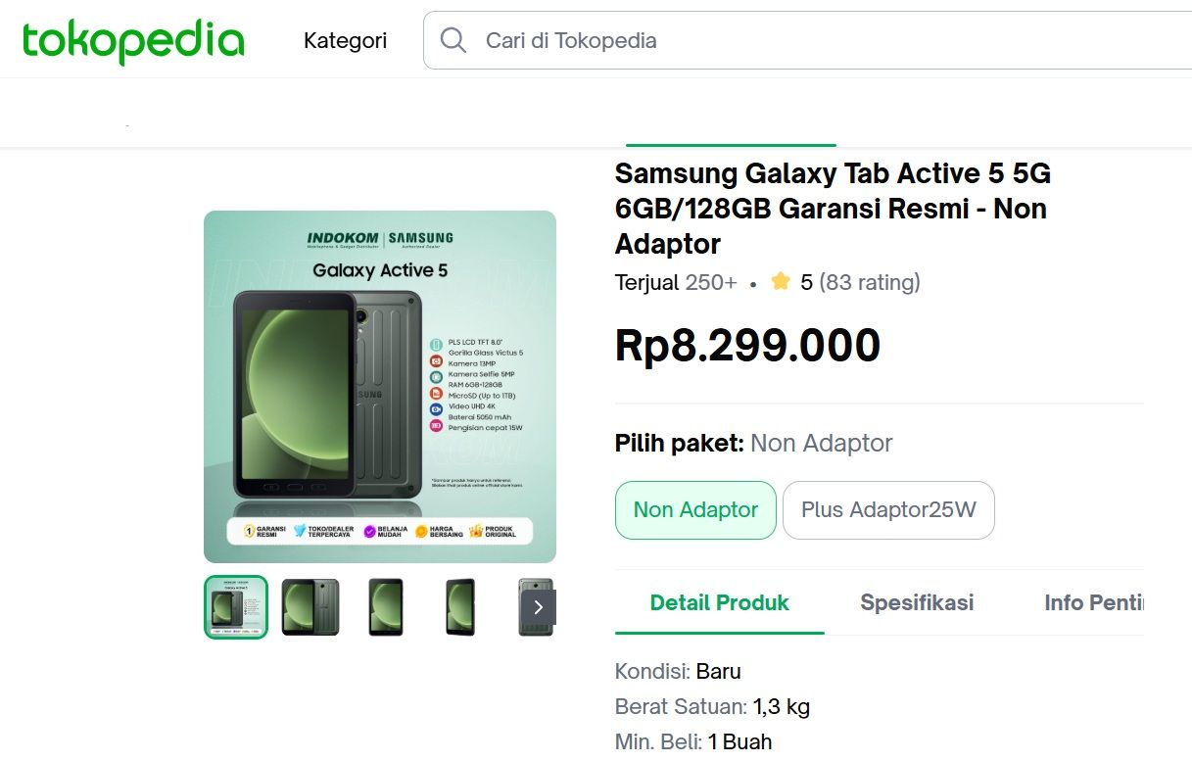Select the first product thumbnail
The height and width of the screenshot is (762, 1192).
point(235,607)
